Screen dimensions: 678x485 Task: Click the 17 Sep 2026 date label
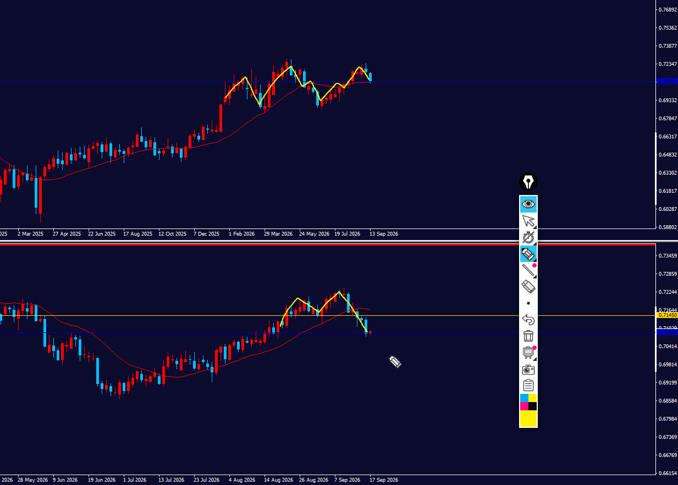[x=384, y=480]
